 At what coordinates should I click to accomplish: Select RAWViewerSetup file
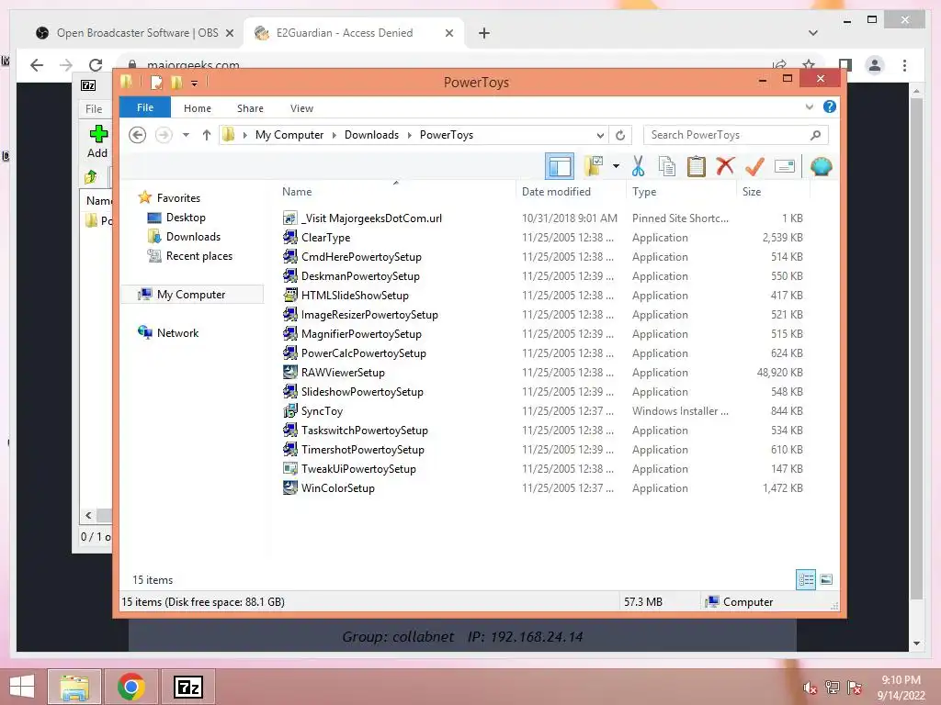343,373
